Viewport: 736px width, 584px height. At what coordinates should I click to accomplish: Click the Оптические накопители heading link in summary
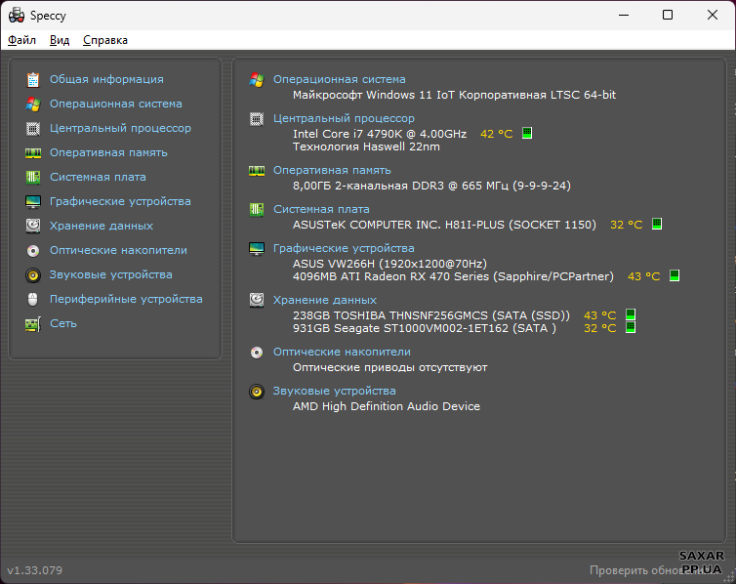tap(342, 352)
